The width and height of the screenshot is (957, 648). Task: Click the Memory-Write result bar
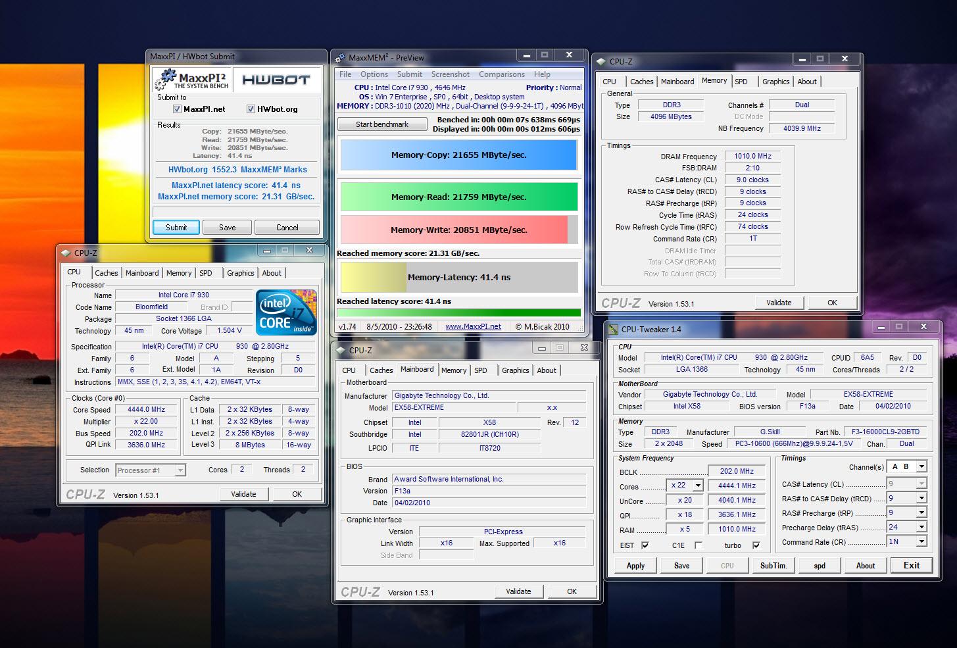[458, 230]
